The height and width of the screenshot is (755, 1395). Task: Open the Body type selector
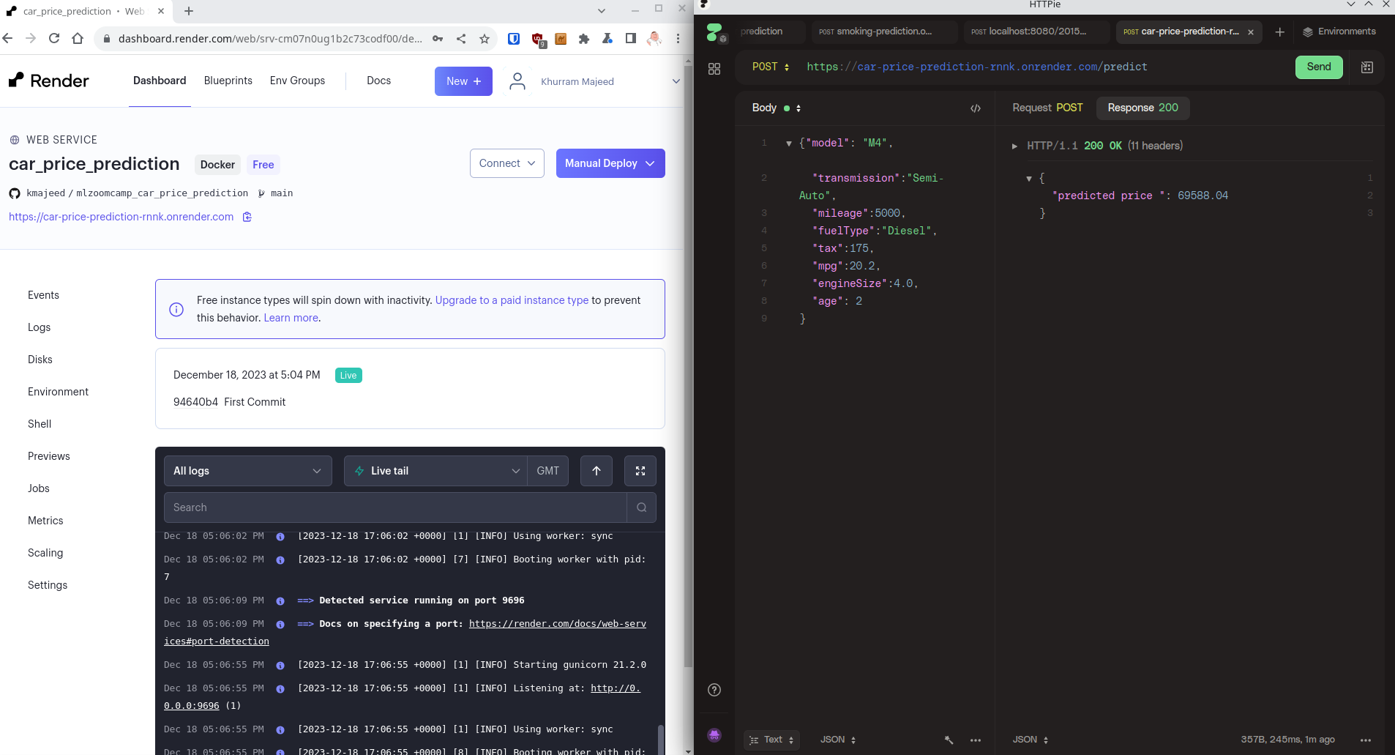(x=777, y=108)
